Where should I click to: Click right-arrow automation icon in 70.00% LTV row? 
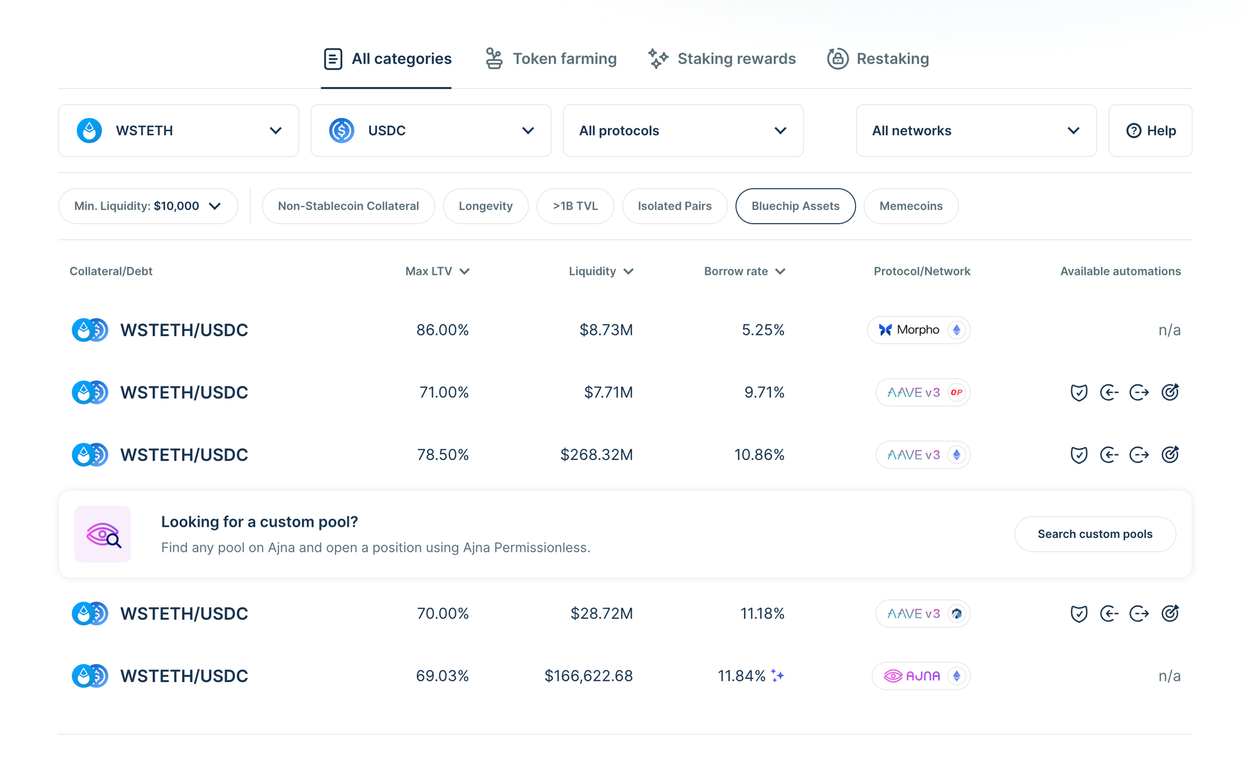tap(1139, 613)
